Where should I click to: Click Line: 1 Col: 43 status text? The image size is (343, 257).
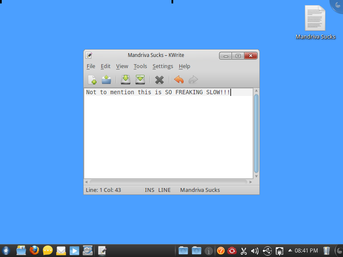click(103, 190)
